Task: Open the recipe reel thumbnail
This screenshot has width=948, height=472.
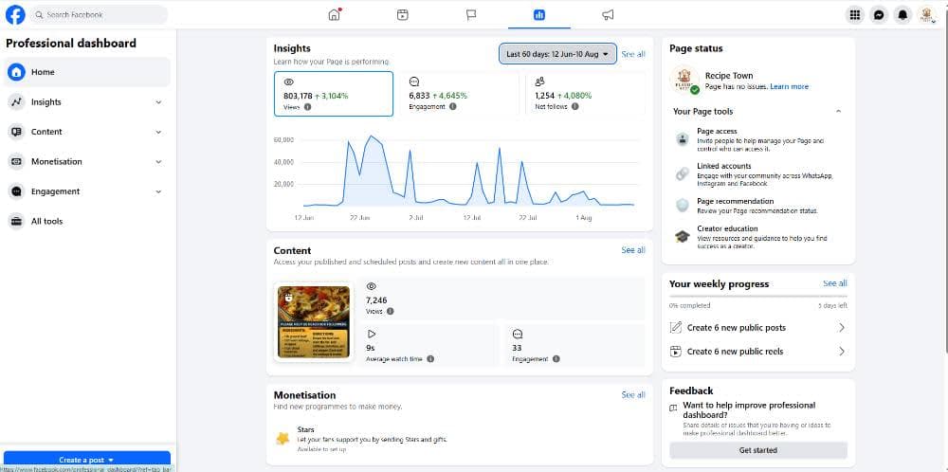Action: [313, 321]
